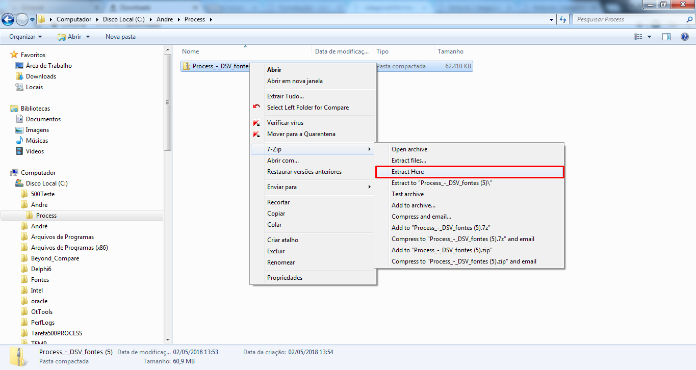
Task: Select Área de Trabalho in Favoritos
Action: pyautogui.click(x=48, y=66)
